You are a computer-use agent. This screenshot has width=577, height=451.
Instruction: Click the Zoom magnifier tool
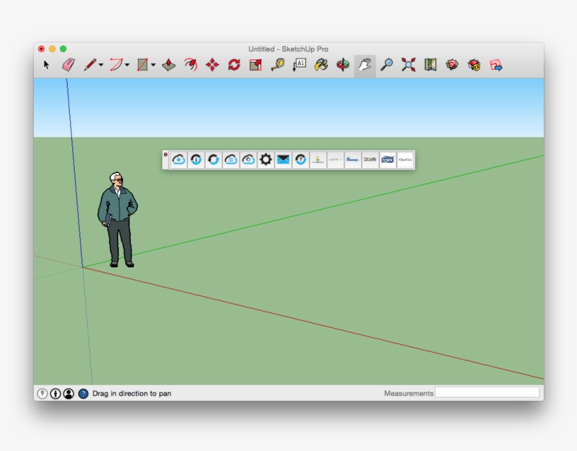(x=386, y=64)
